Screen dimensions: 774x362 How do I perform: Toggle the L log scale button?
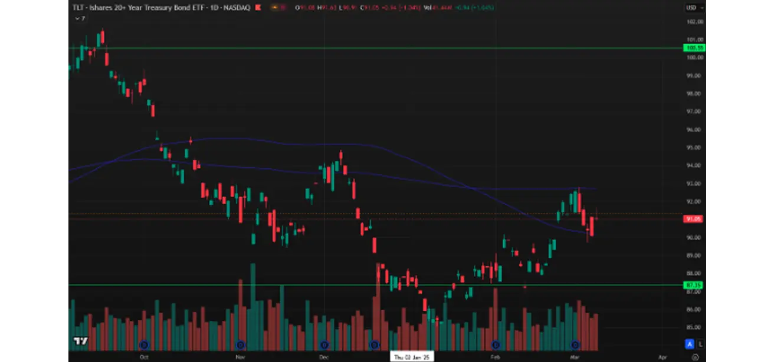tap(700, 344)
